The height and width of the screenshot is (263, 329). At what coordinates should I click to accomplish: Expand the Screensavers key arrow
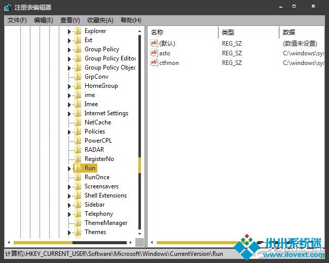pyautogui.click(x=69, y=187)
